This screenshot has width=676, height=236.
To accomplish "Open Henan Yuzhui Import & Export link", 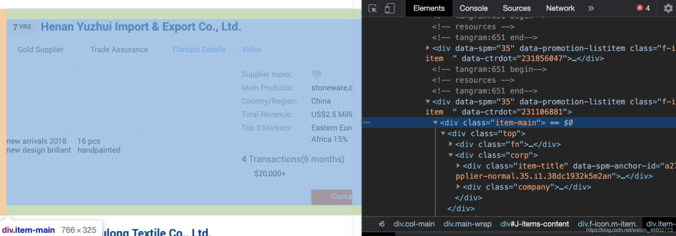I will [x=141, y=27].
